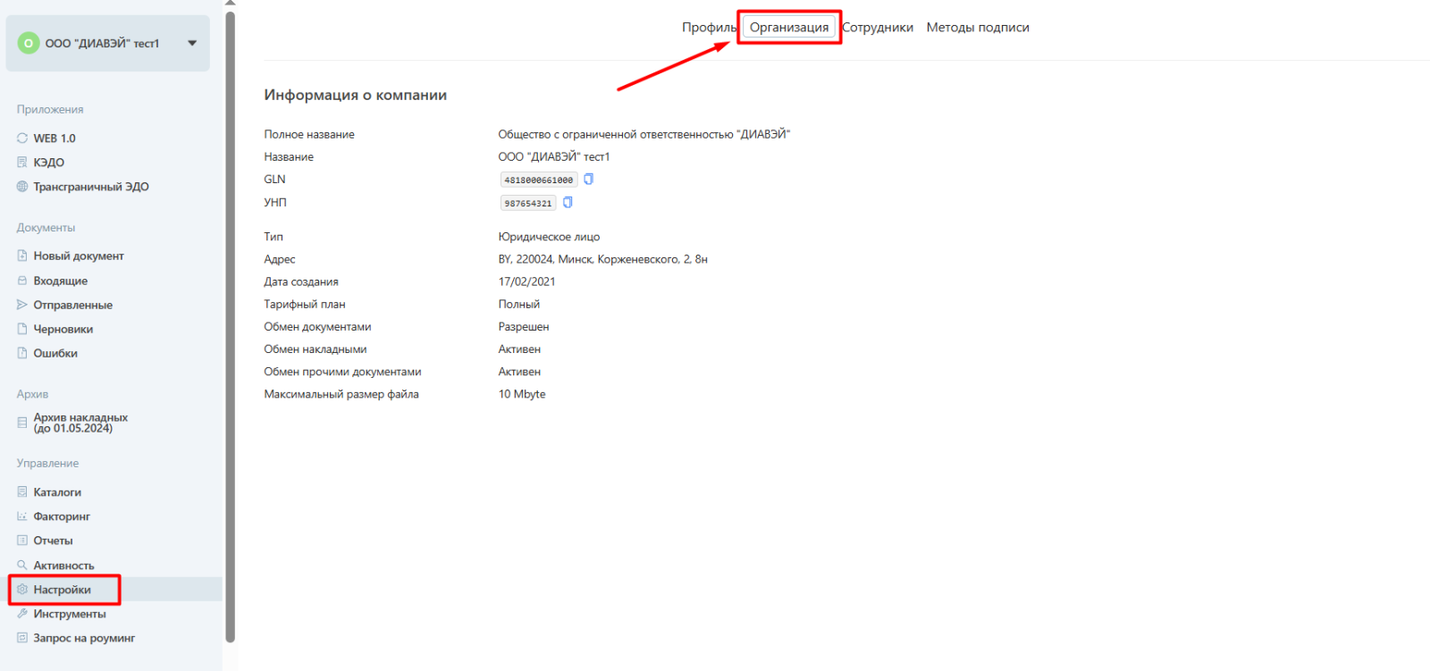Open the Методы подписи tab

[x=978, y=28]
